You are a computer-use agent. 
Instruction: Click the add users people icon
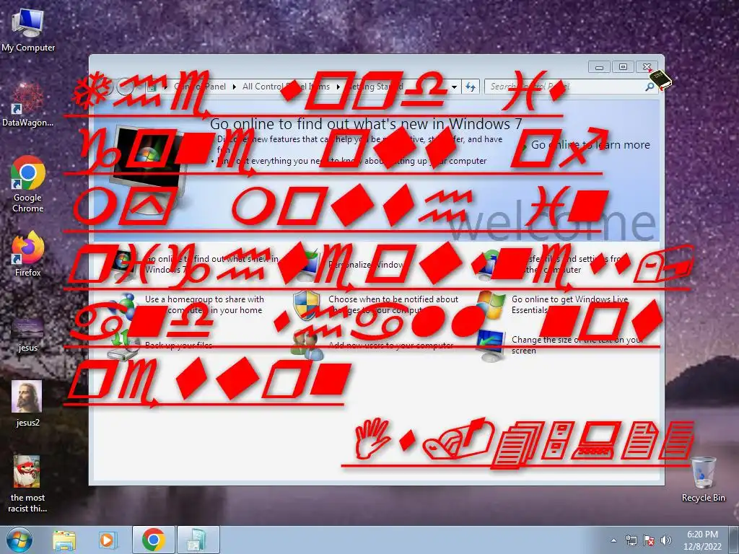click(x=306, y=346)
